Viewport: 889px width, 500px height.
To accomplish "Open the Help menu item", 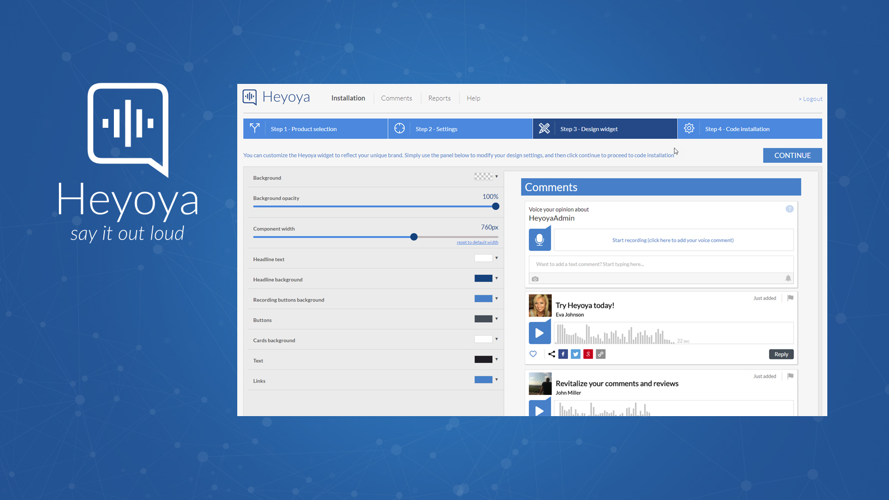I will (x=473, y=98).
